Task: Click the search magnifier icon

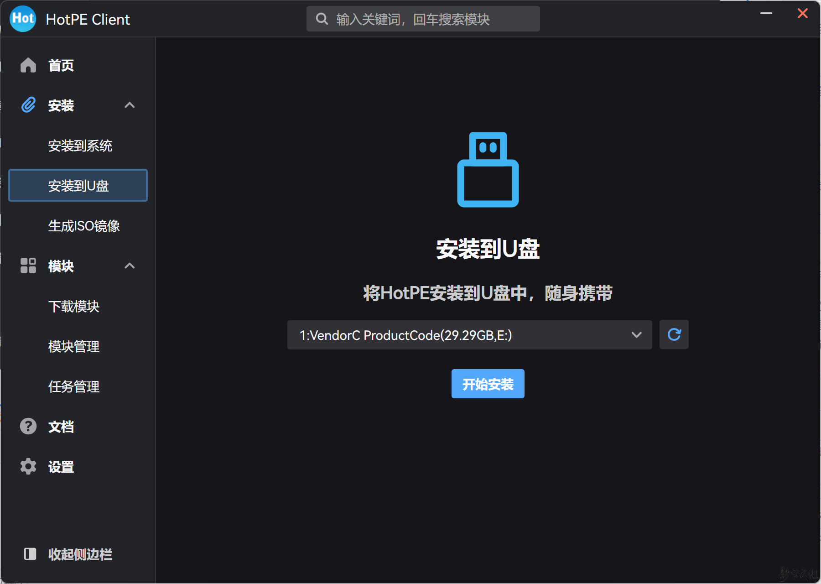Action: [x=322, y=19]
